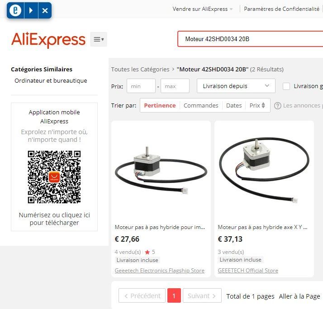Tick the Livraison gratuite checkbox

[x=286, y=86]
